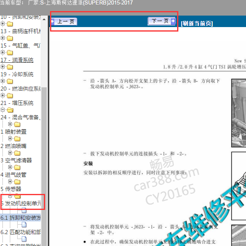The height and width of the screenshot is (246, 246).
Task: Expand plus node above '3 空气滤清器'
Action: tap(10, 153)
